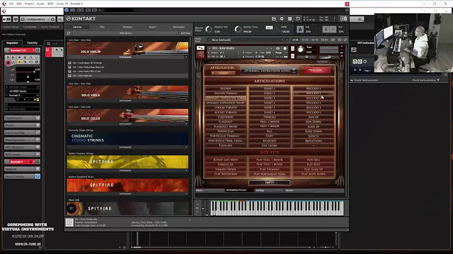Toggle the 17-32 multi rack page
Screen dimensions: 453x254
tap(305, 40)
